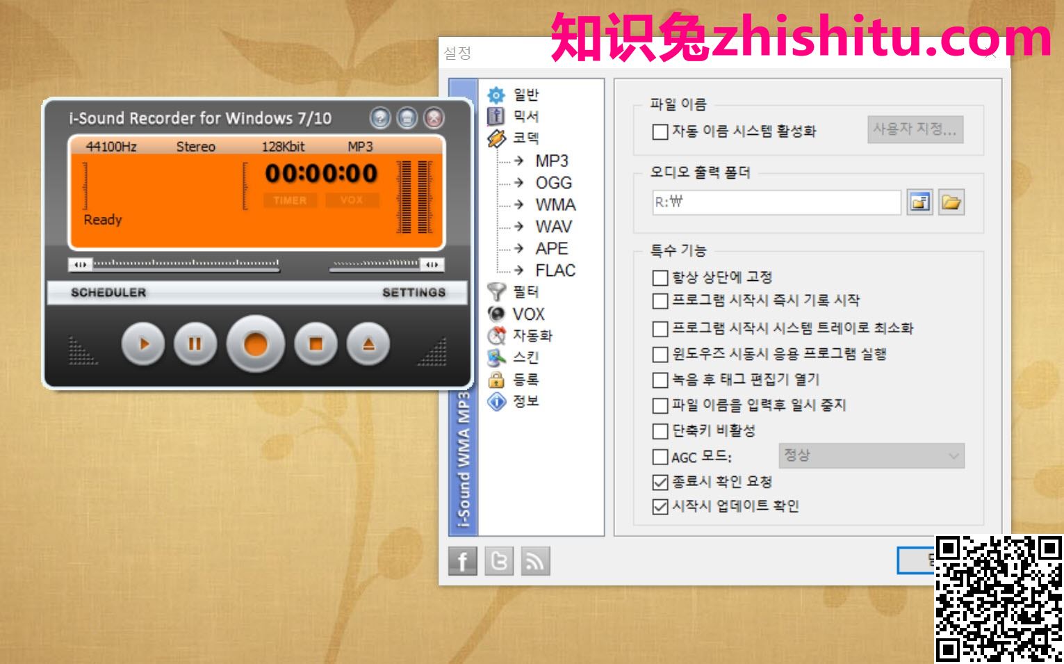The width and height of the screenshot is (1064, 664).
Task: Click the browse output folder icon
Action: (919, 202)
